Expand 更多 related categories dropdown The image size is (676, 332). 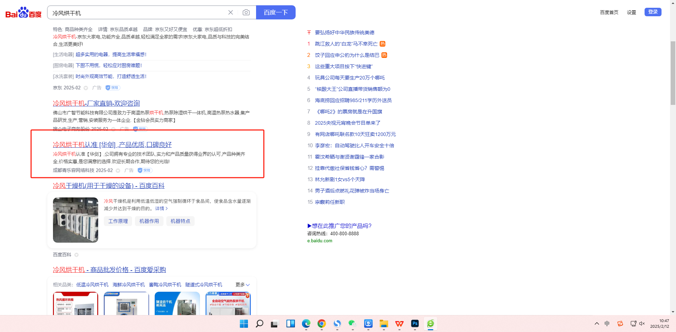click(x=243, y=285)
